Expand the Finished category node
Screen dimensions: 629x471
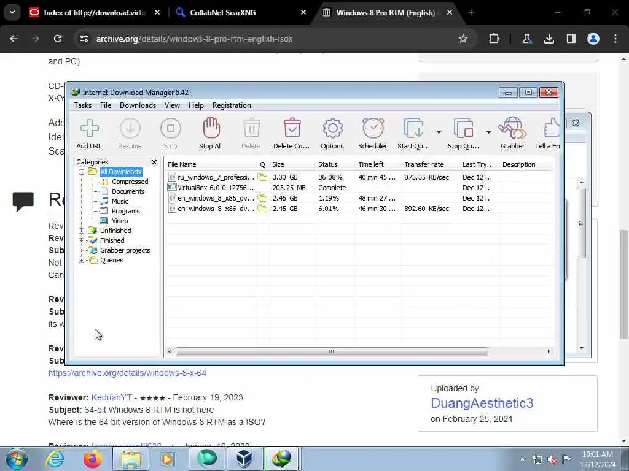tap(82, 240)
